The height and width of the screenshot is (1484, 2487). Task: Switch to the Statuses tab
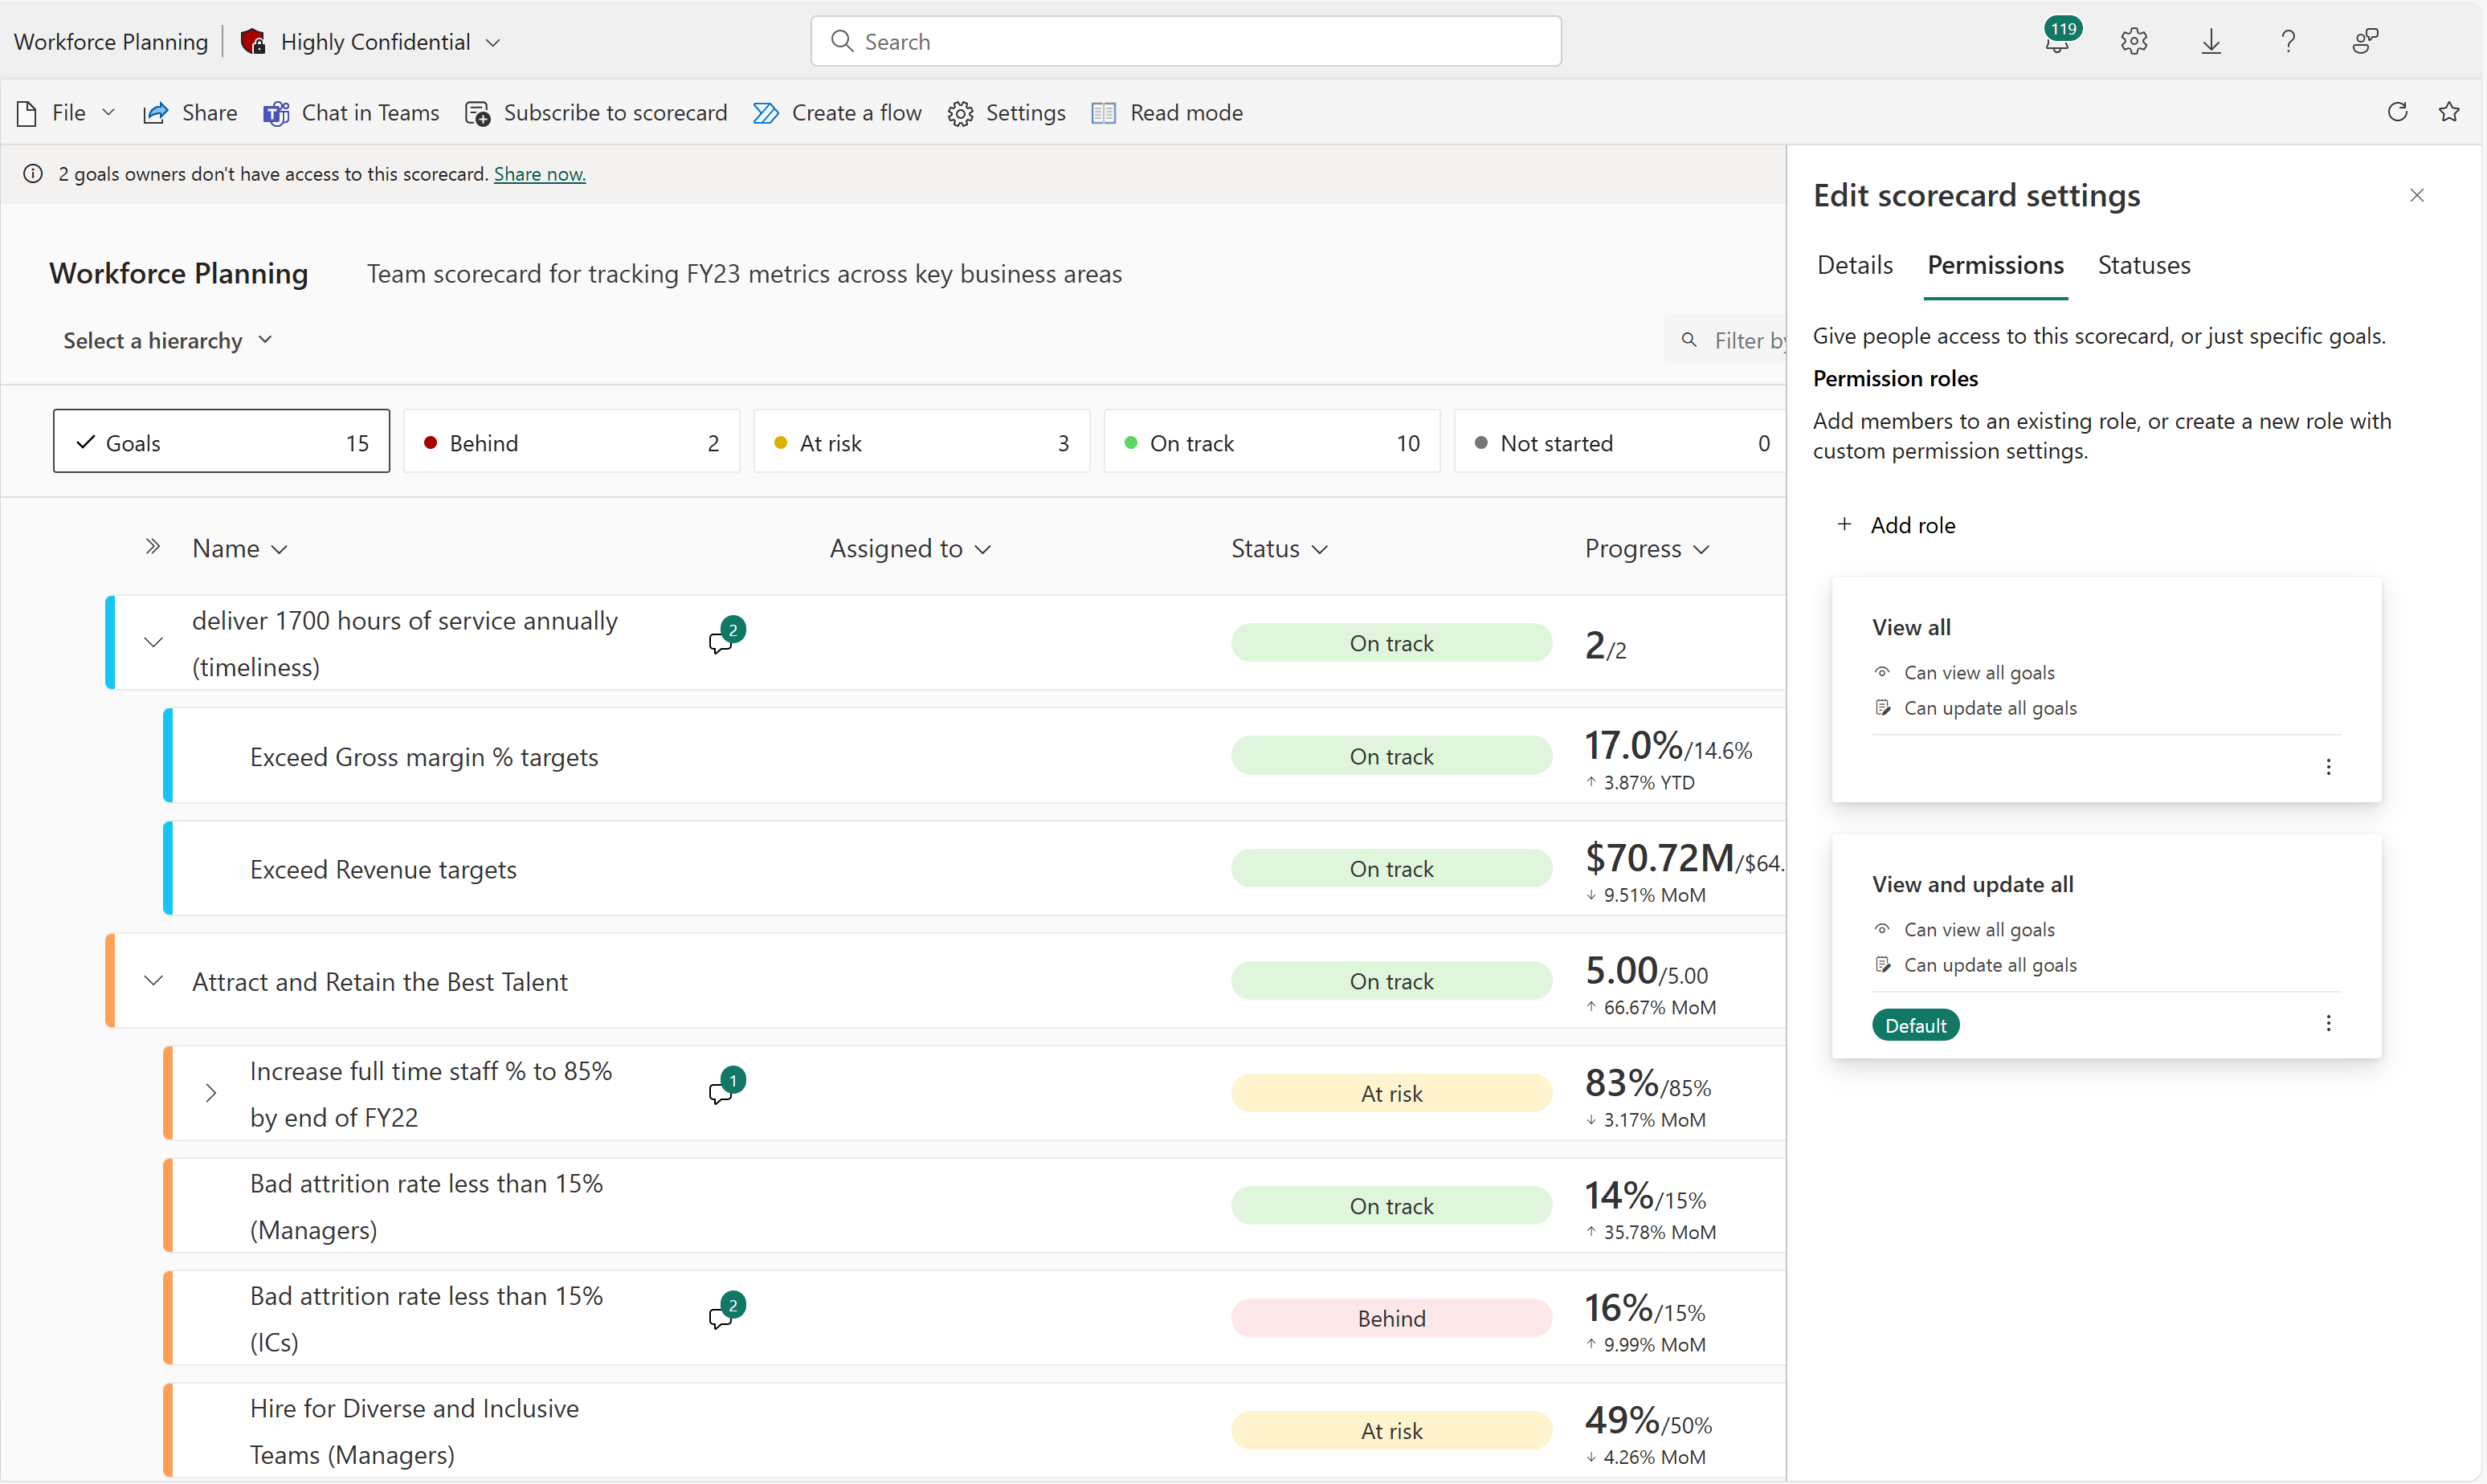(2142, 265)
